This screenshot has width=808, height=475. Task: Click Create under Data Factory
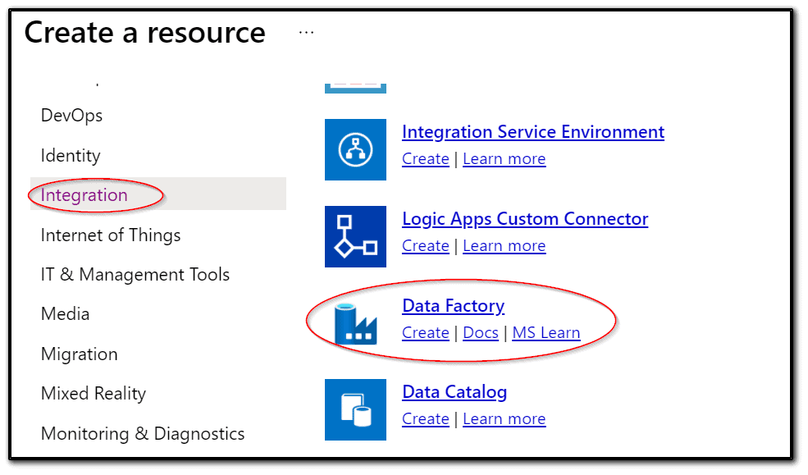(x=425, y=332)
